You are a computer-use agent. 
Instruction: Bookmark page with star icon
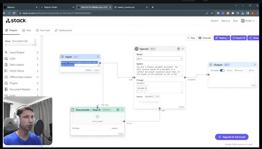(212, 13)
